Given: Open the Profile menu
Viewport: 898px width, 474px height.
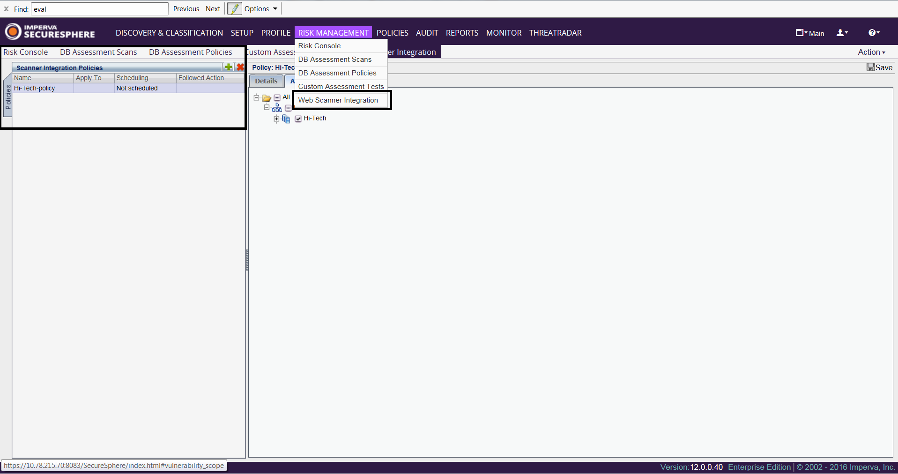Looking at the screenshot, I should coord(275,33).
